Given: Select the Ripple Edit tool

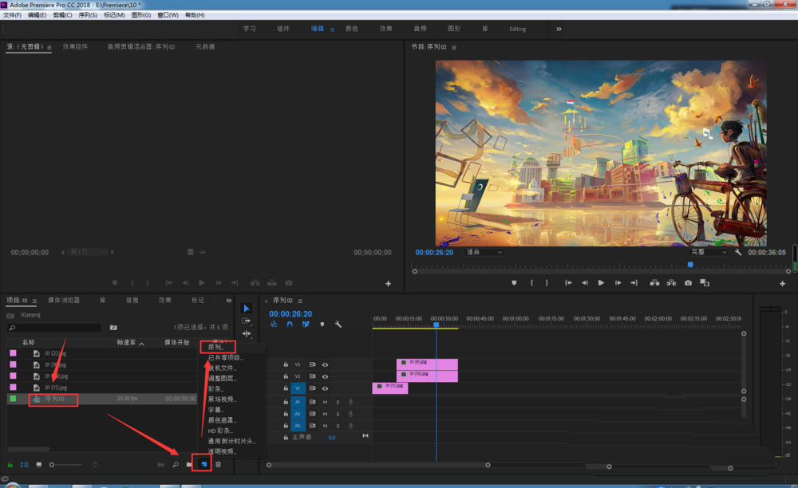Looking at the screenshot, I should 247,333.
